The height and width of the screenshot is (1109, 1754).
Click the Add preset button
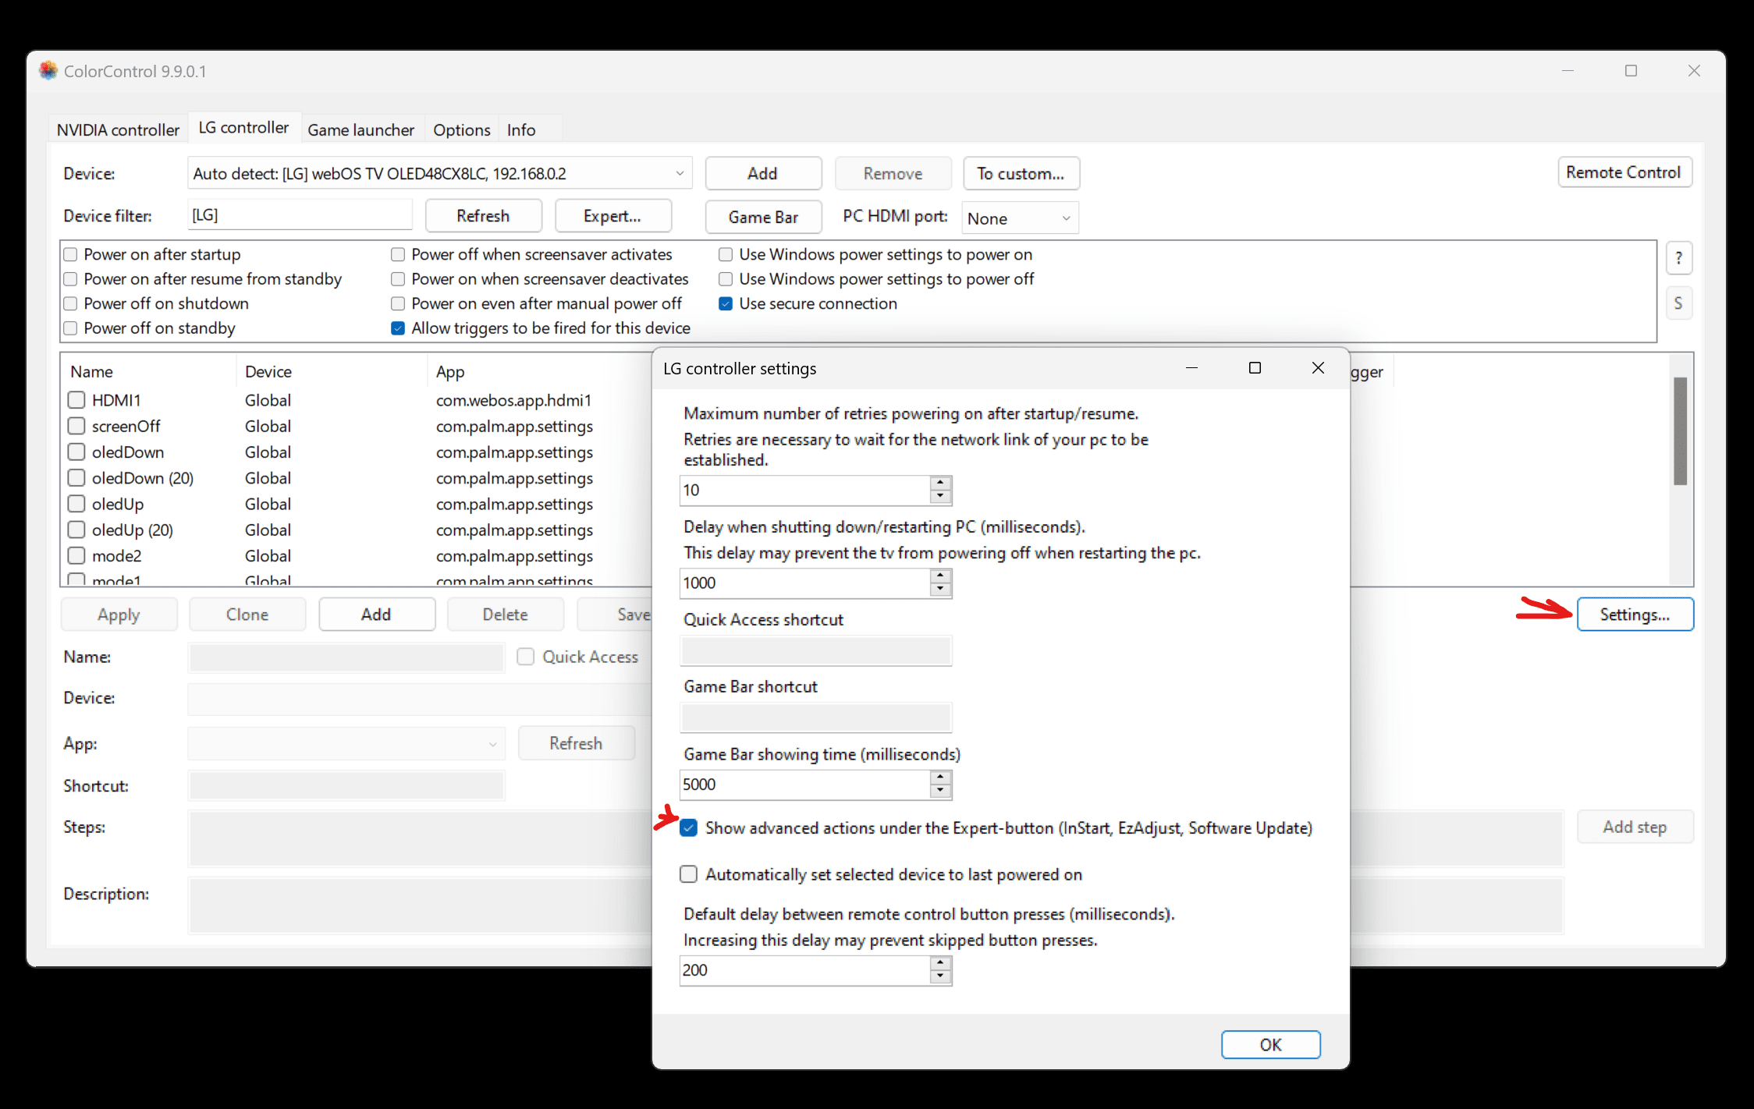[x=376, y=615]
